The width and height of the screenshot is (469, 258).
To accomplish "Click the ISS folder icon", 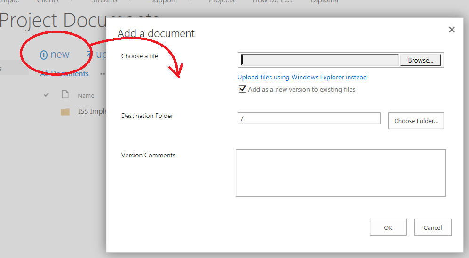I will tap(65, 112).
